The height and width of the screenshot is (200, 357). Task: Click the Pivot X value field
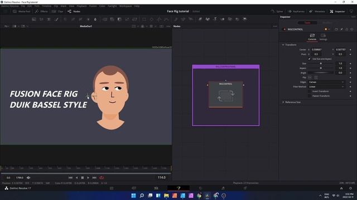coord(317,54)
